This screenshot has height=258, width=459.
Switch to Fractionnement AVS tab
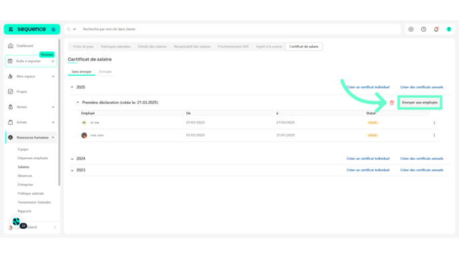[x=234, y=47]
